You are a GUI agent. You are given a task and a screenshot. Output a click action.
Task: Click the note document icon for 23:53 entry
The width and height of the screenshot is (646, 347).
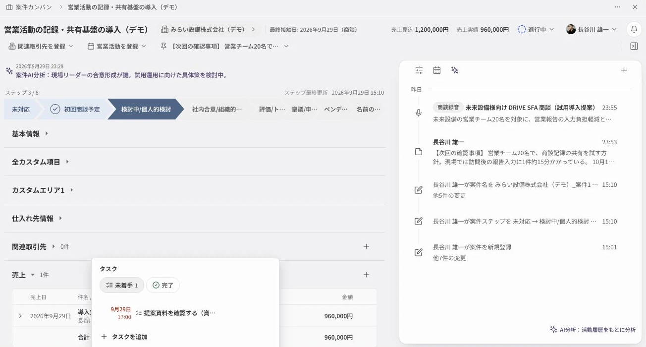(419, 152)
